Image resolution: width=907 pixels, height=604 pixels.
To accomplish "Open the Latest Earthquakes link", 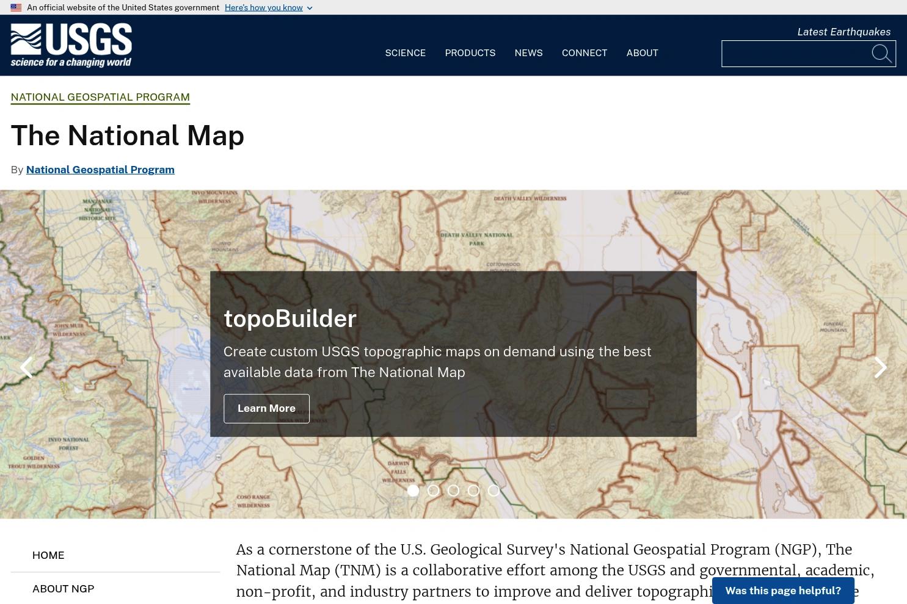I will pos(844,32).
